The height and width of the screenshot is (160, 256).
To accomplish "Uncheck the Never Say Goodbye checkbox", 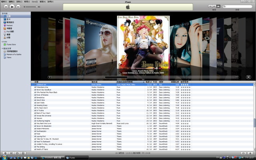I will coord(35,90).
